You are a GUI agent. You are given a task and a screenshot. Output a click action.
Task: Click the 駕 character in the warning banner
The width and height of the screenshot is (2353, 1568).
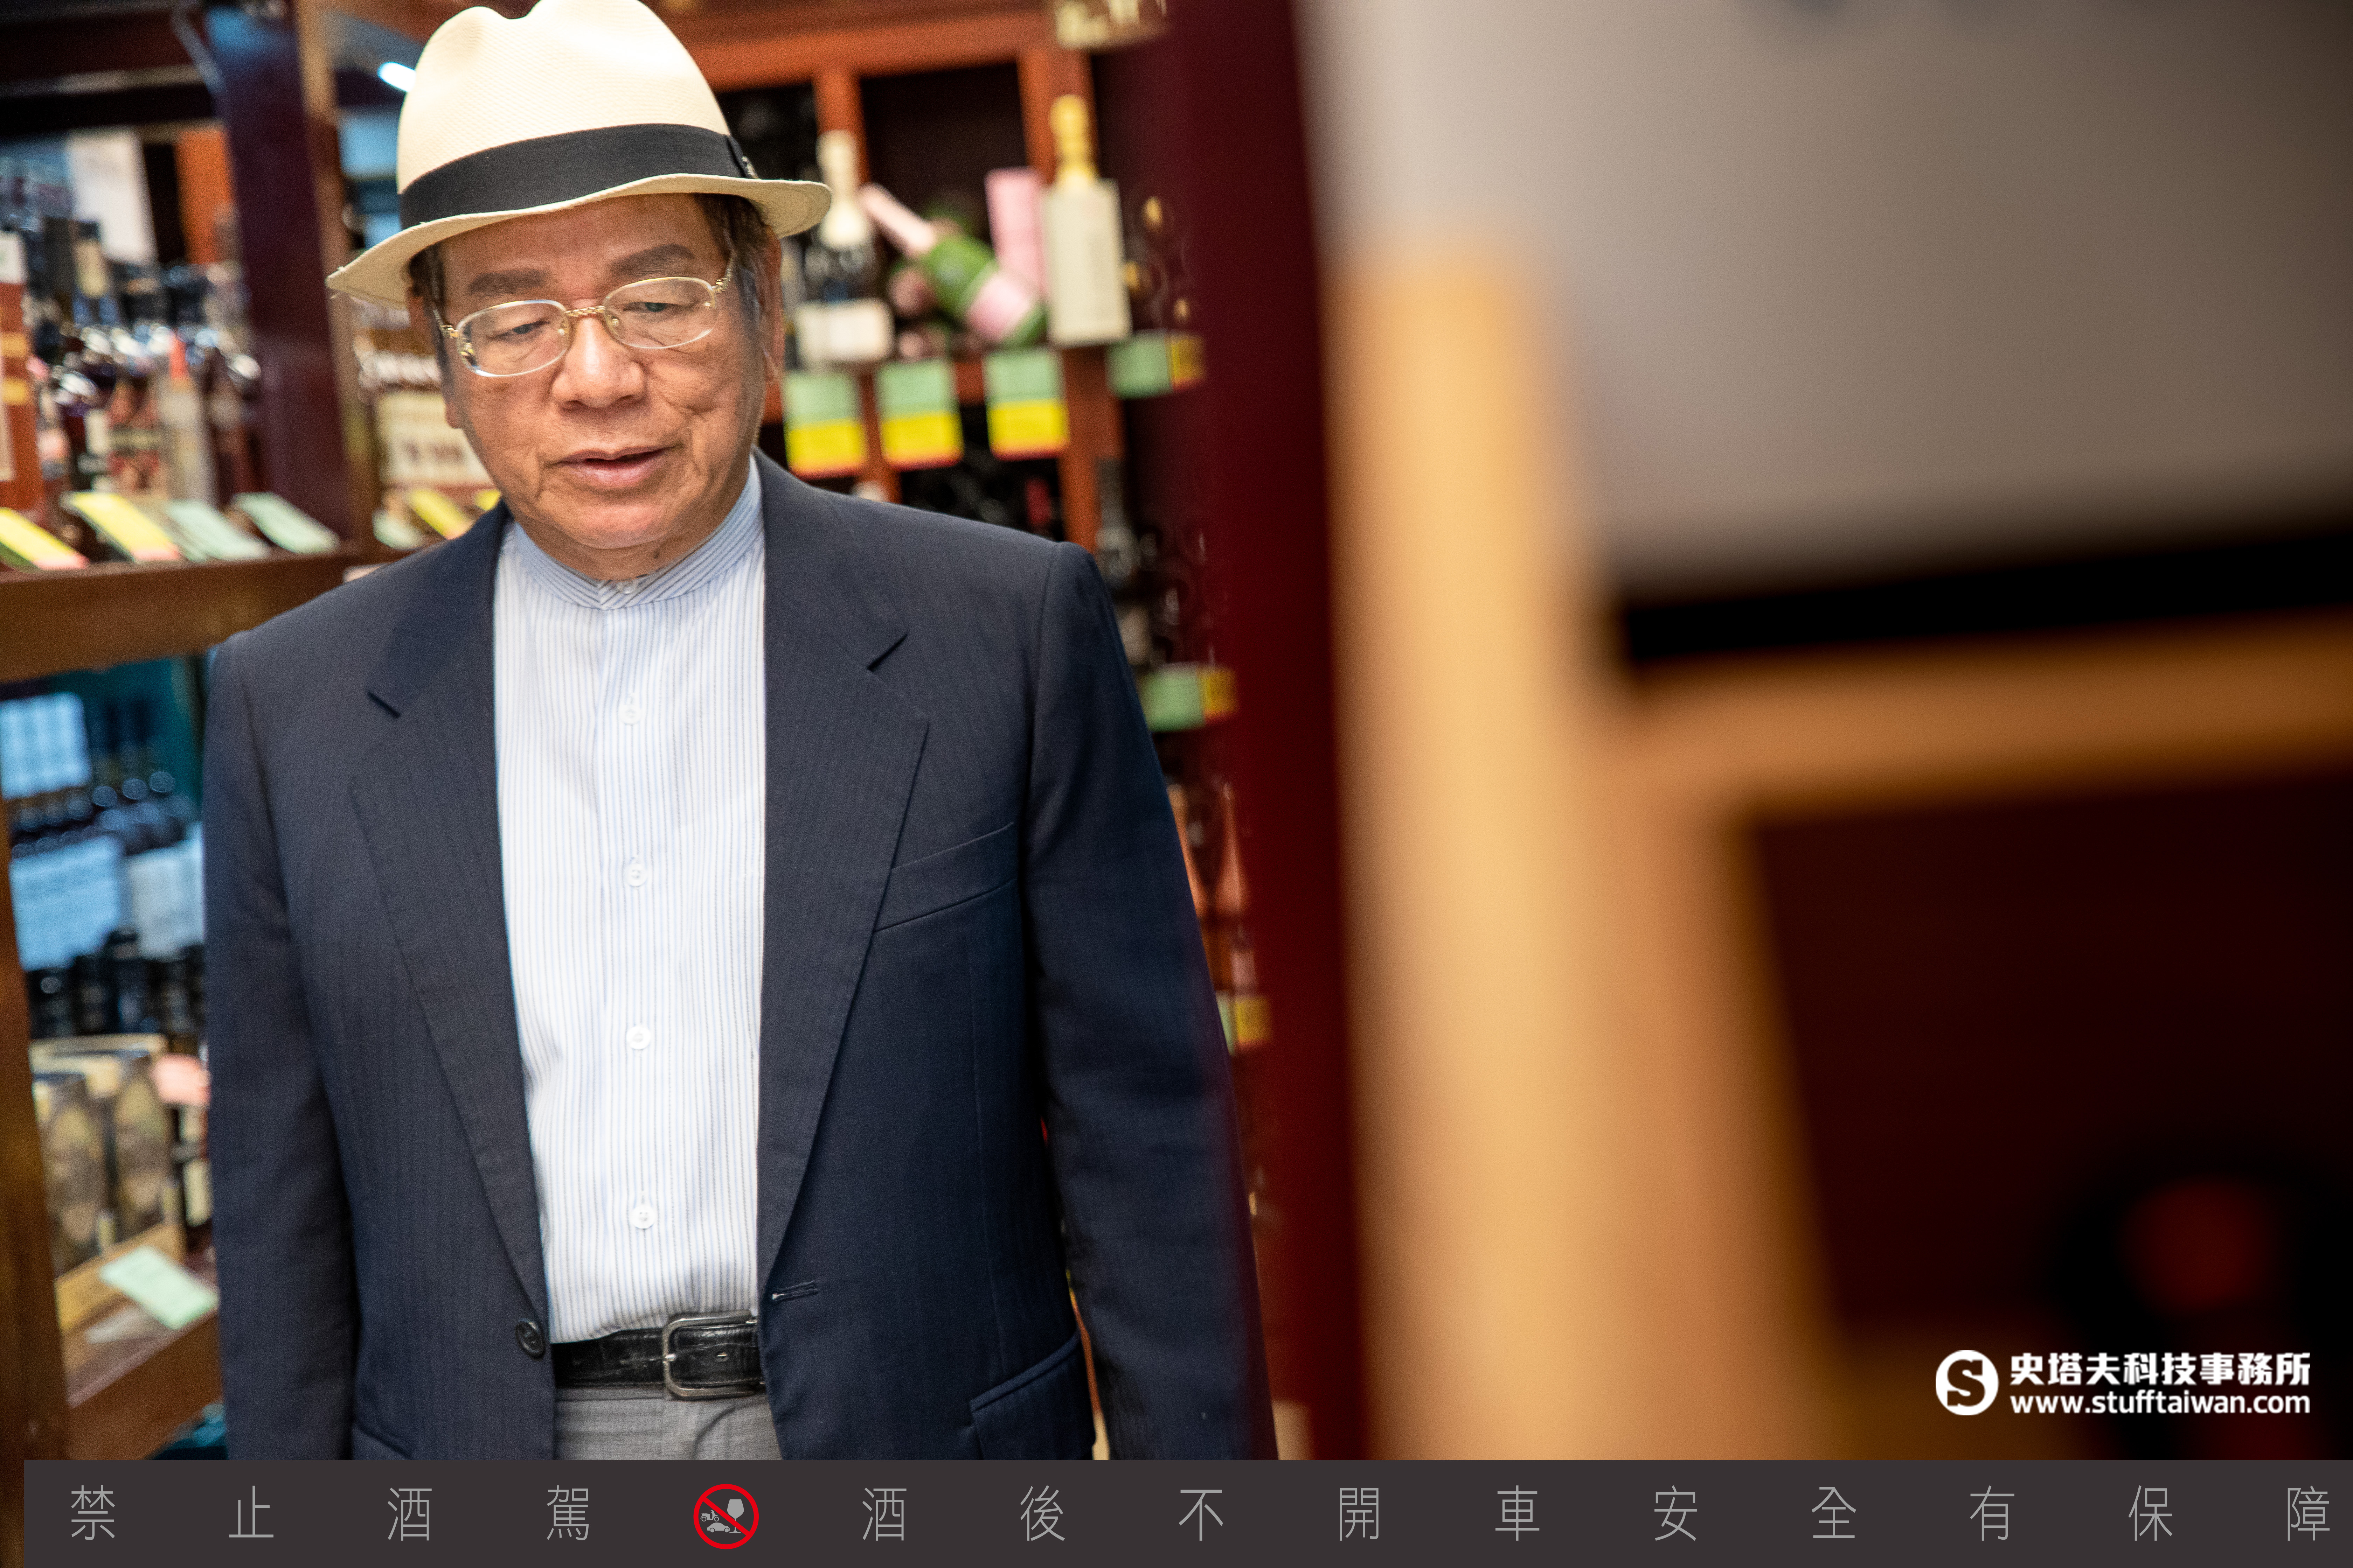pos(568,1514)
